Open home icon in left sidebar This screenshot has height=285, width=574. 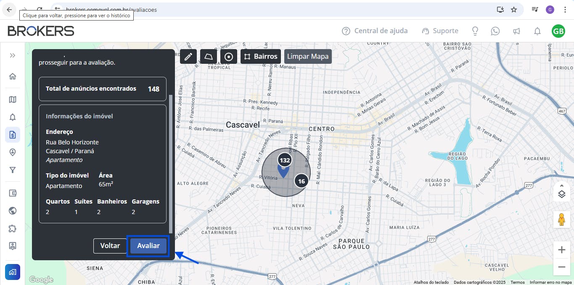[13, 76]
